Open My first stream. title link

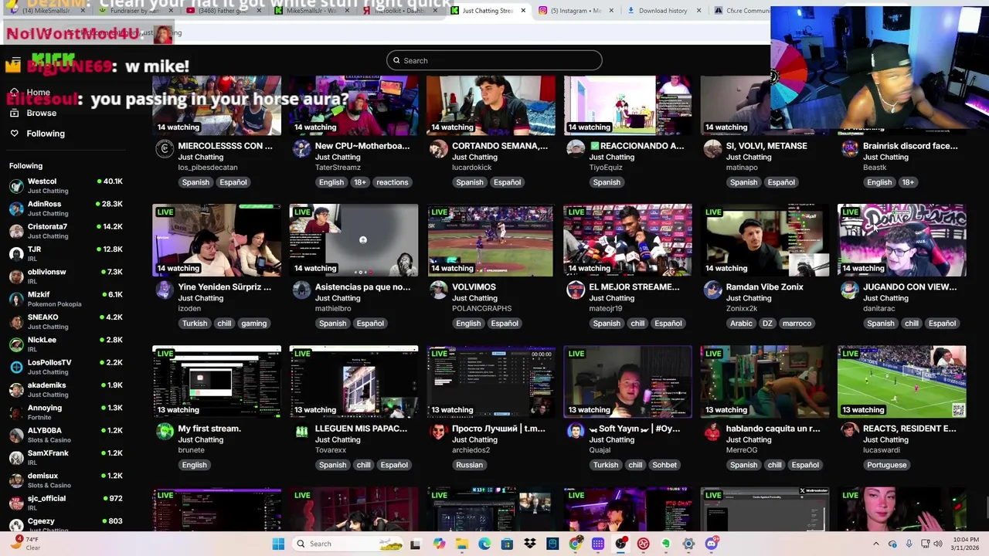tap(209, 429)
